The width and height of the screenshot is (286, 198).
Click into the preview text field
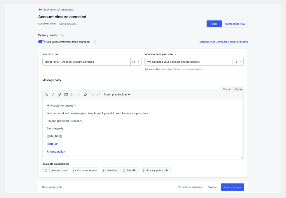tap(189, 62)
